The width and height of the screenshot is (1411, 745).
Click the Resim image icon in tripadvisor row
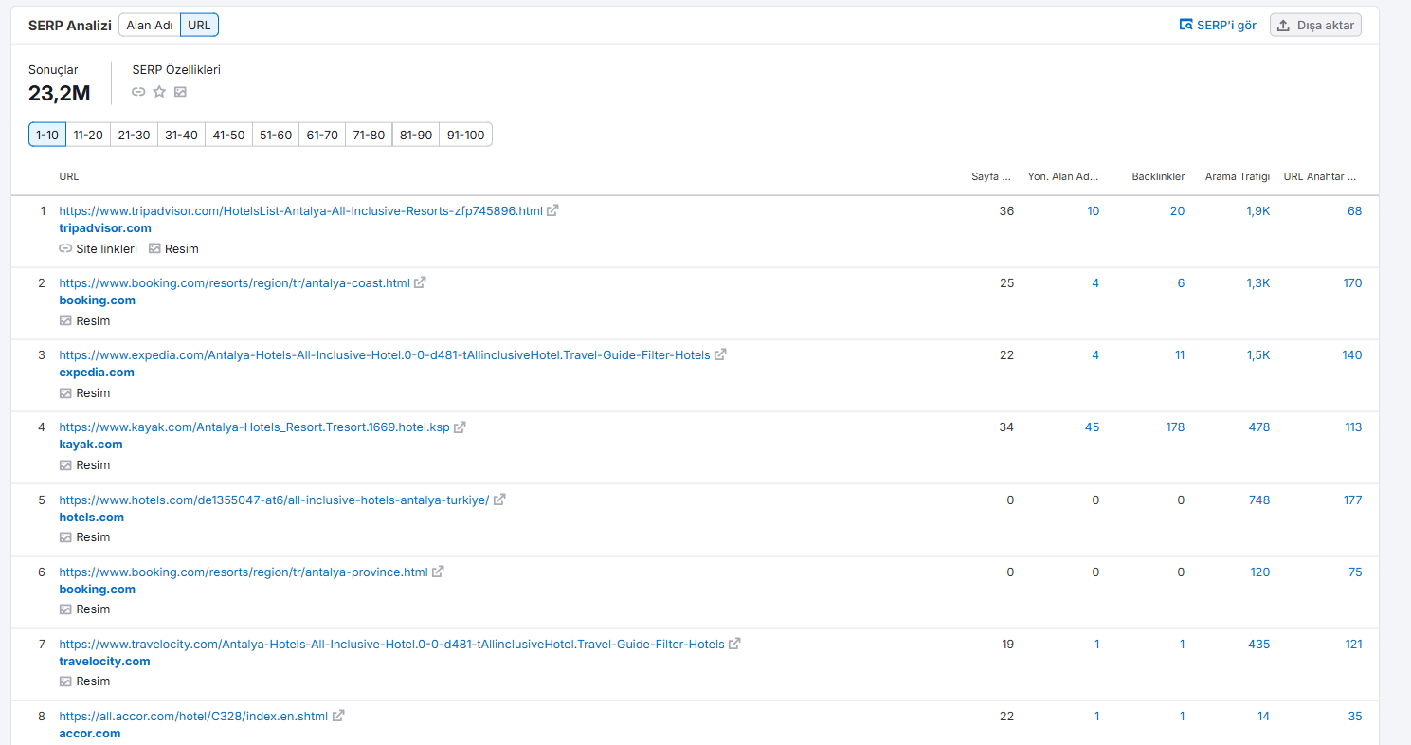(x=154, y=248)
